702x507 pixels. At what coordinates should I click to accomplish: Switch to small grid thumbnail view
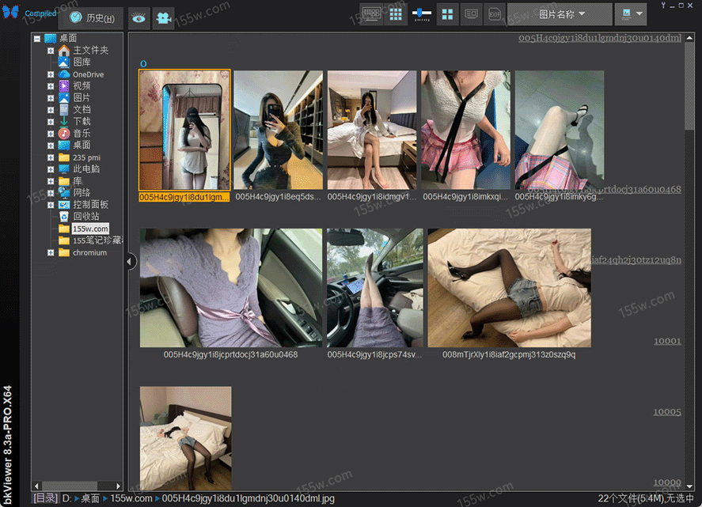[397, 14]
